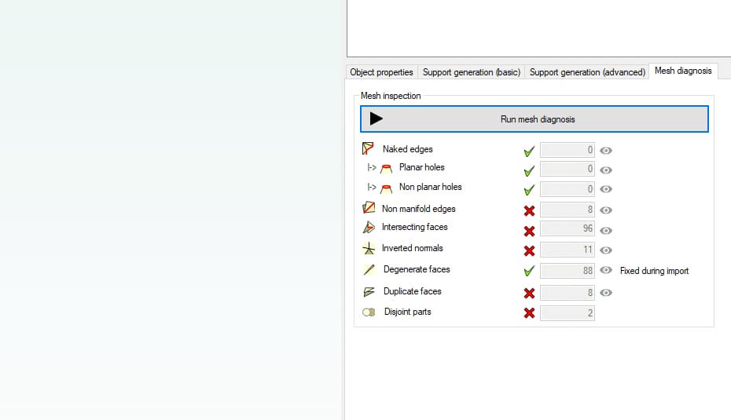731x420 pixels.
Task: Click the 'Planar holes' label
Action: [x=421, y=167]
